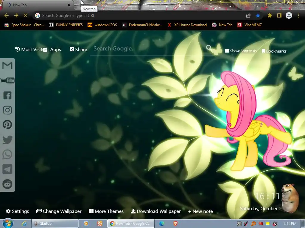This screenshot has height=228, width=305.
Task: Click the Search Google field on page
Action: click(149, 49)
